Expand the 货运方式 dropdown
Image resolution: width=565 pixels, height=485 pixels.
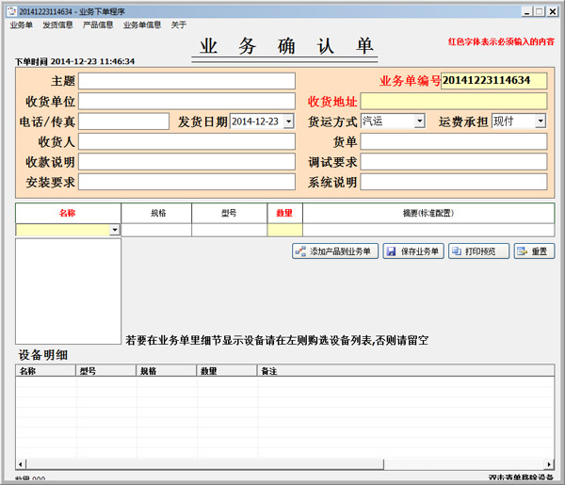coord(419,121)
